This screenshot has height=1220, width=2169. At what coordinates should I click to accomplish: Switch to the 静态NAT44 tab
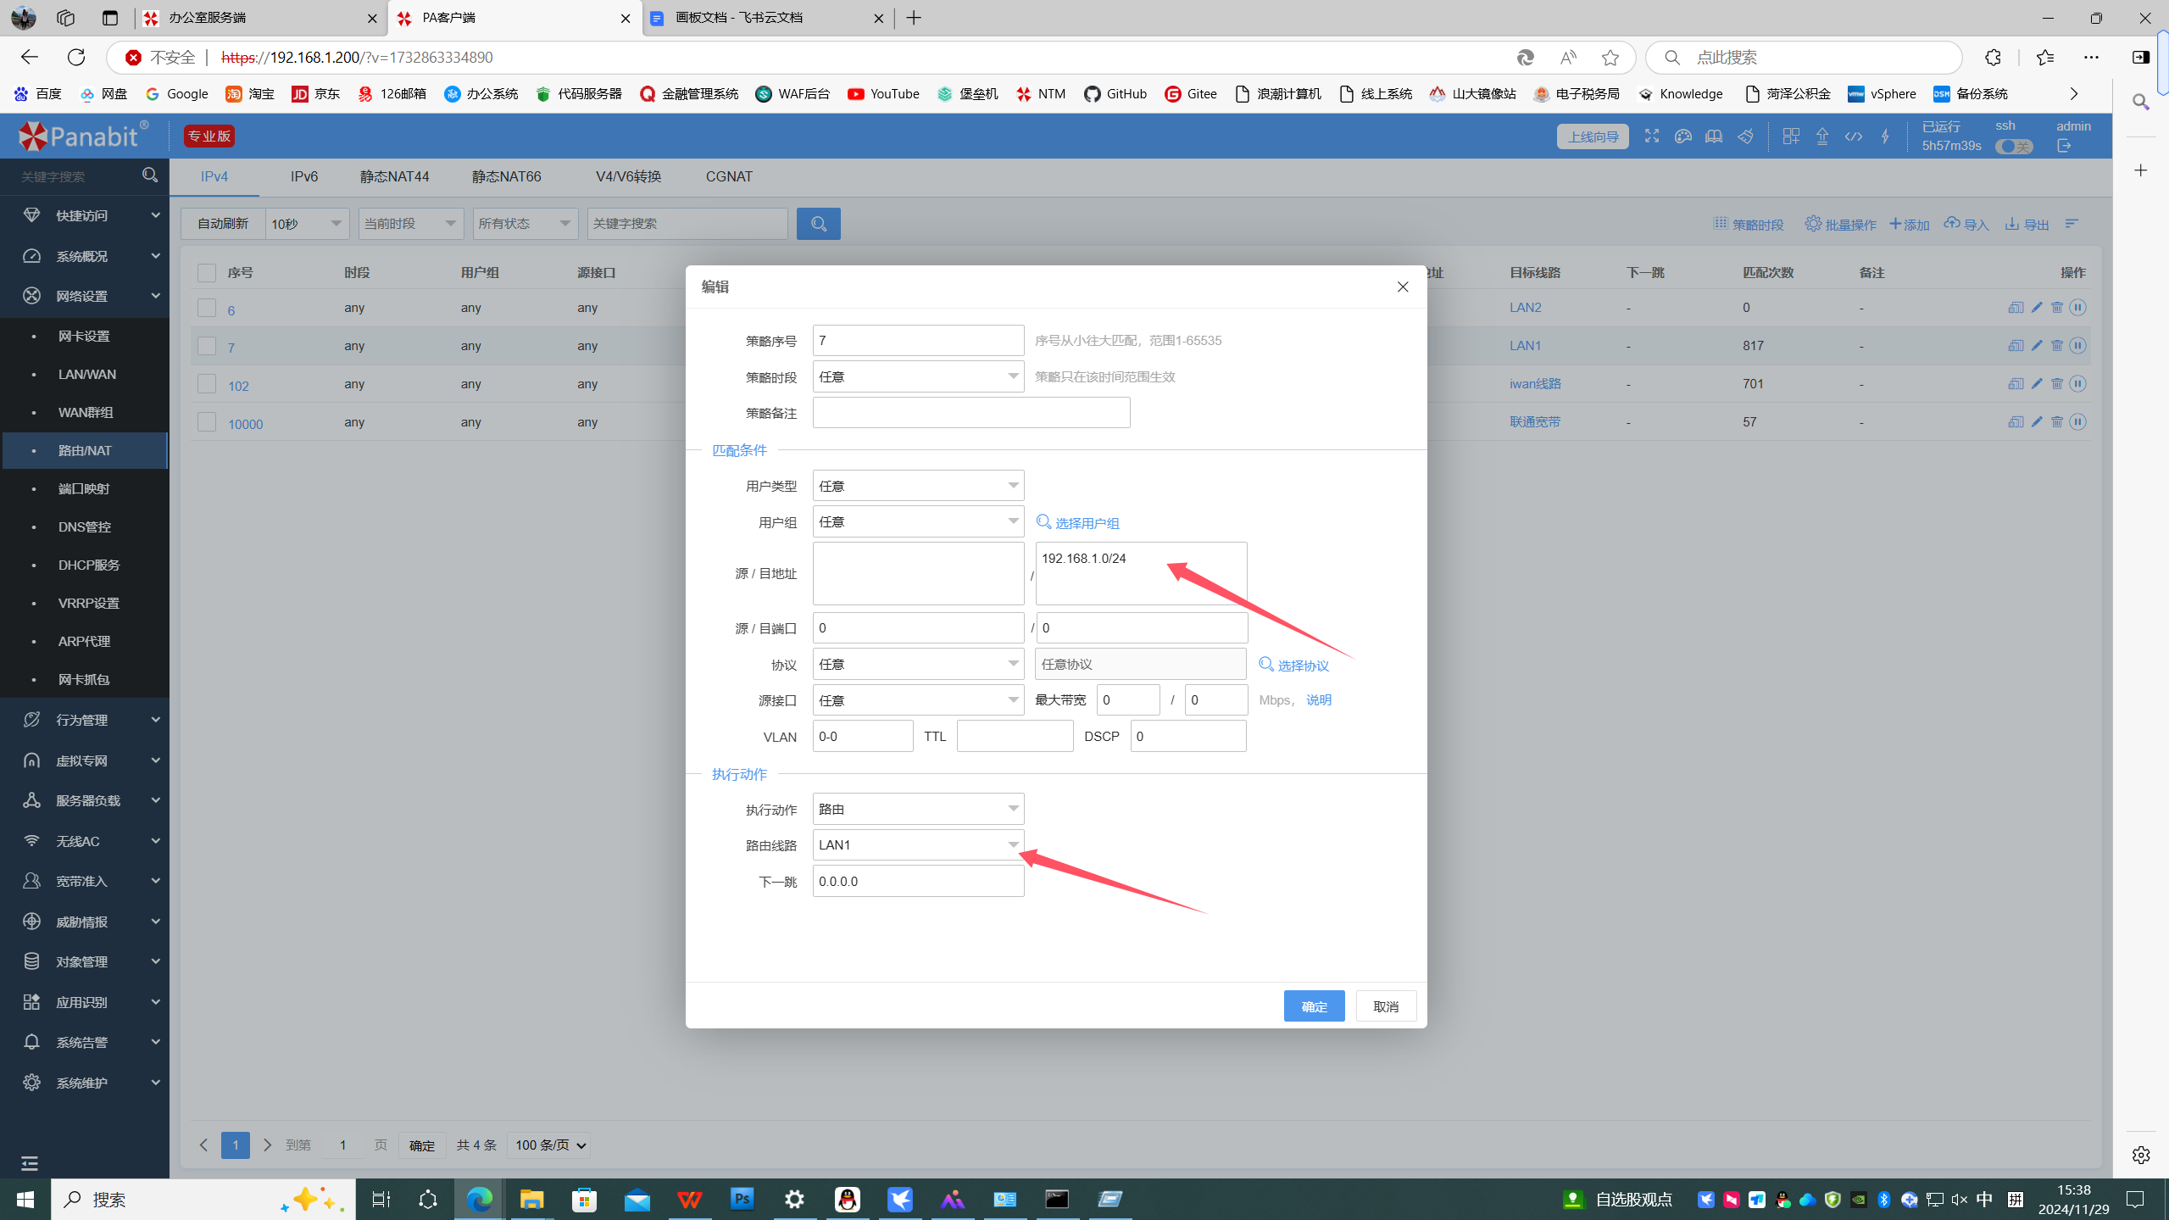pyautogui.click(x=394, y=176)
